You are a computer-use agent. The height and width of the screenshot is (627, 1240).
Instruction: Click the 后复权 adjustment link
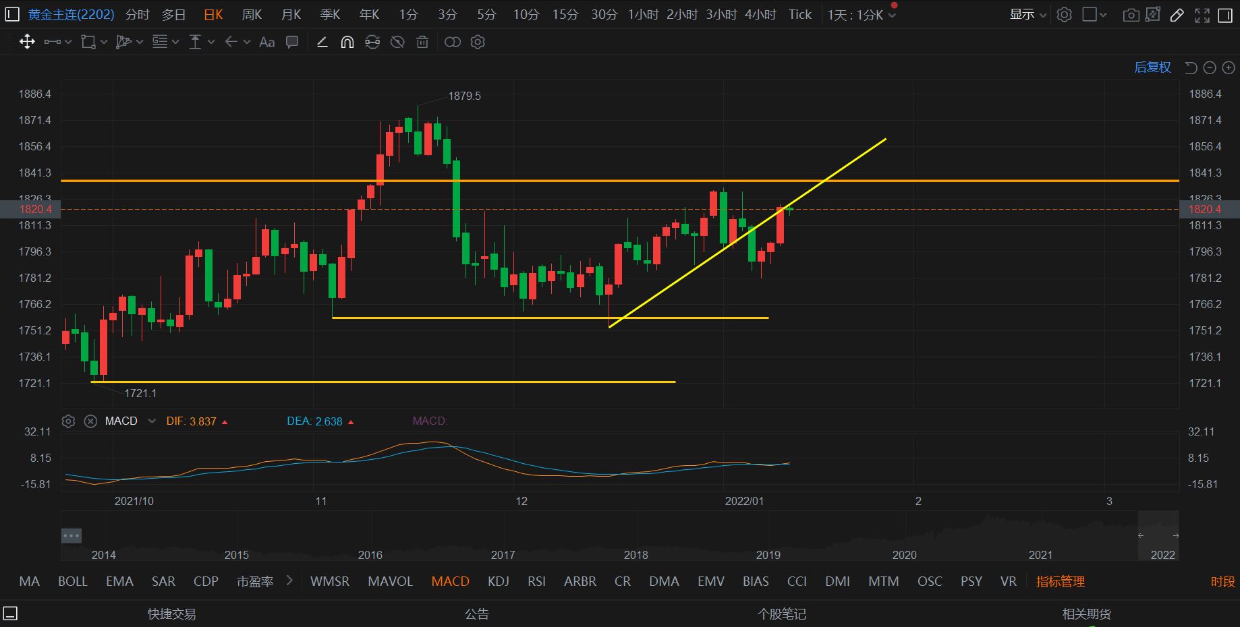click(1152, 67)
